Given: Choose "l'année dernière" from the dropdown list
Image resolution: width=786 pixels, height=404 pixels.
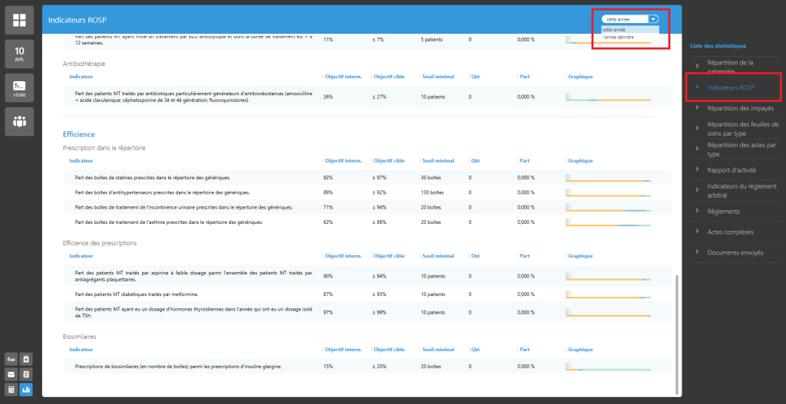Looking at the screenshot, I should [619, 37].
